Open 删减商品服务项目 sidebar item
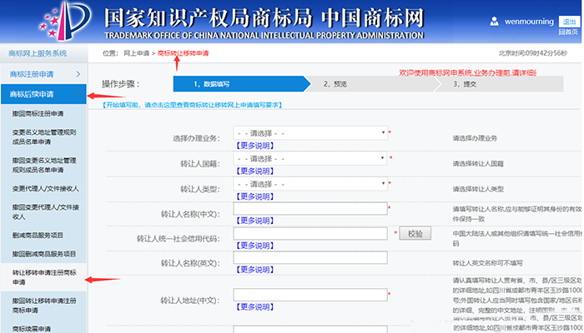 [38, 235]
